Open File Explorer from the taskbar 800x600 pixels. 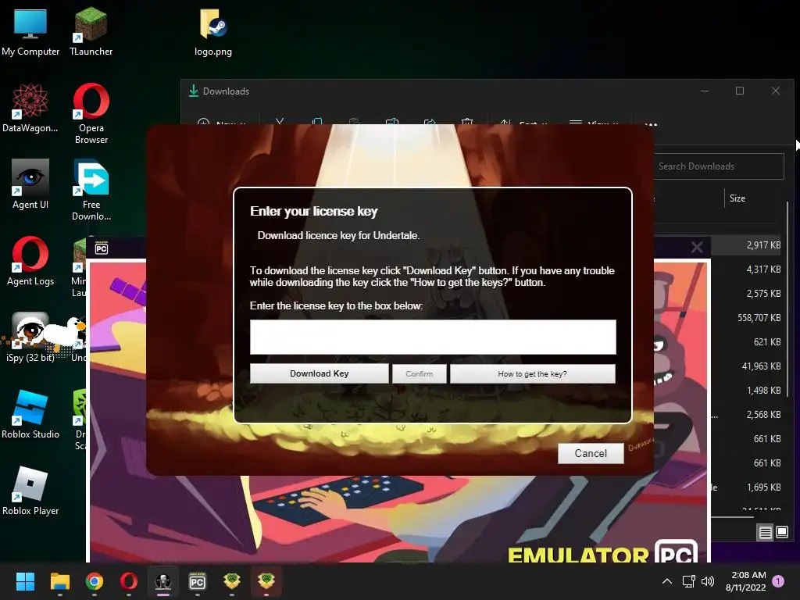coord(59,581)
